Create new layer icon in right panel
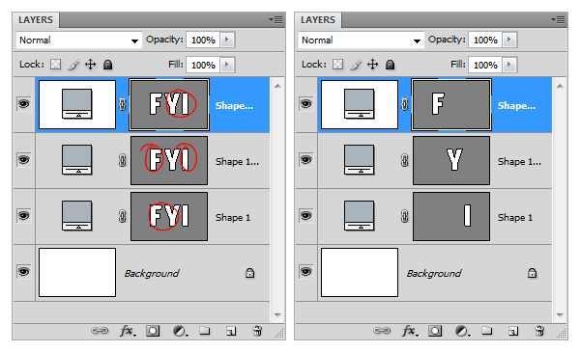Viewport: 580px width, 352px height. click(513, 331)
